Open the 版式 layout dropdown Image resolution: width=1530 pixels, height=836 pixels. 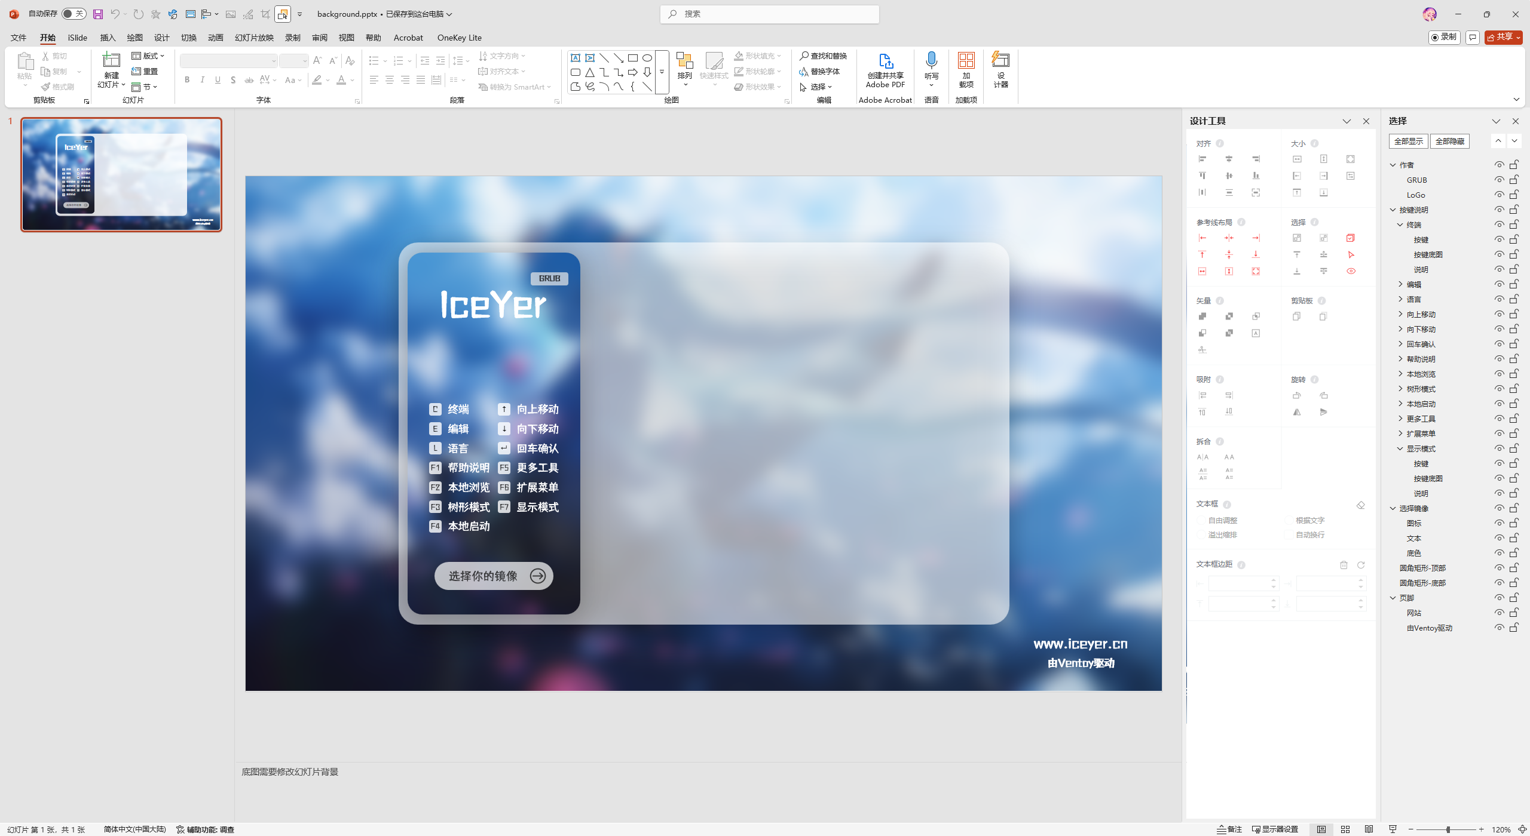point(148,56)
